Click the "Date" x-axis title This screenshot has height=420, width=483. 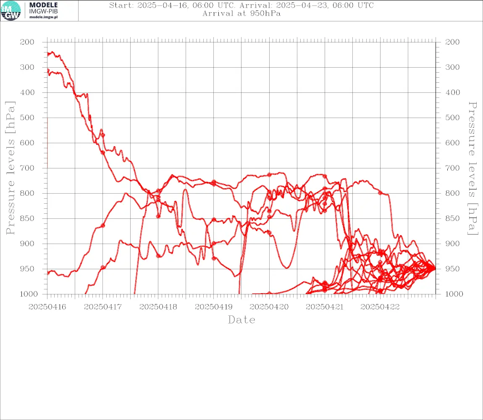click(241, 320)
